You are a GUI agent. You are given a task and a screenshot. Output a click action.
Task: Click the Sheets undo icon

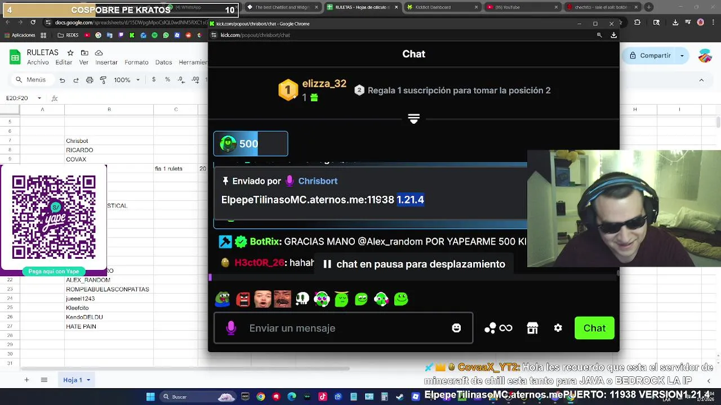click(62, 80)
